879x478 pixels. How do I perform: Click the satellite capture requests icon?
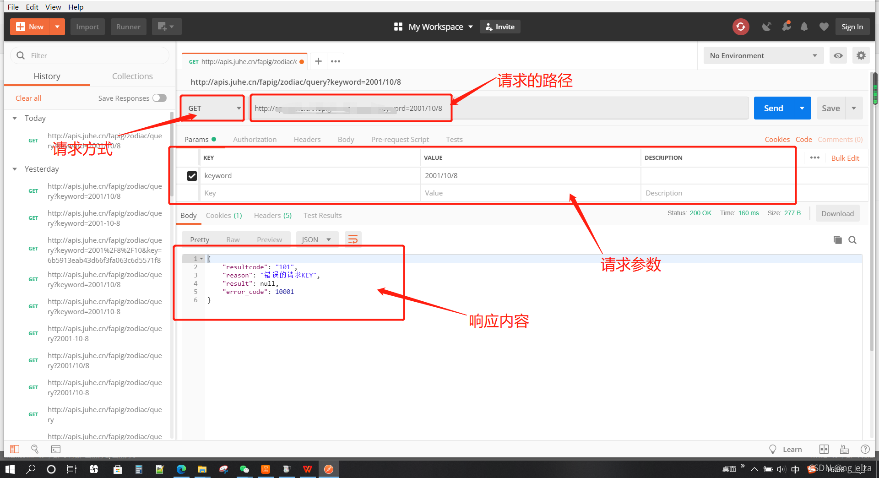(767, 27)
